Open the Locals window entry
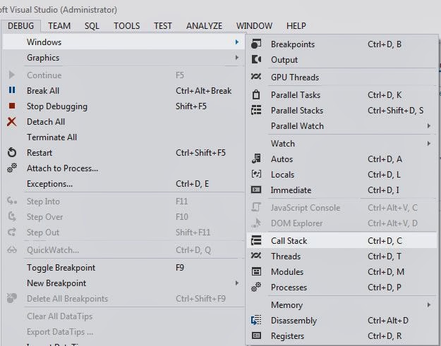The image size is (441, 346). click(342, 174)
